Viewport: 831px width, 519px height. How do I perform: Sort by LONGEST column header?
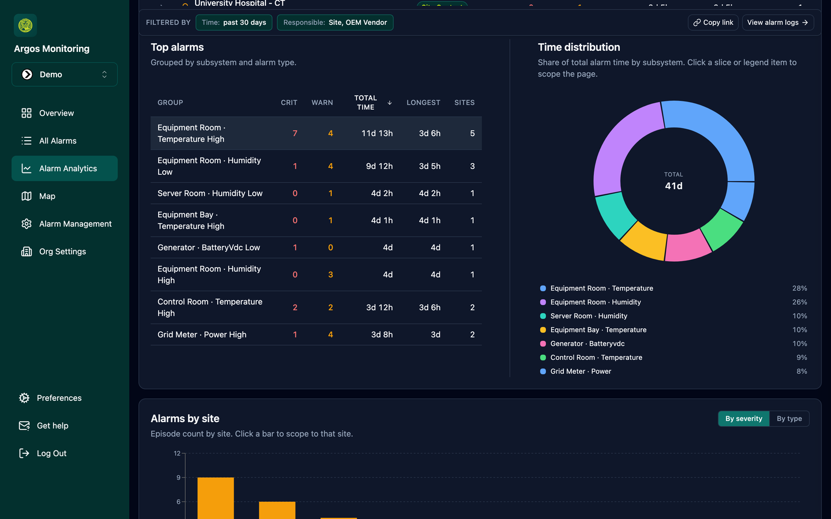[424, 103]
